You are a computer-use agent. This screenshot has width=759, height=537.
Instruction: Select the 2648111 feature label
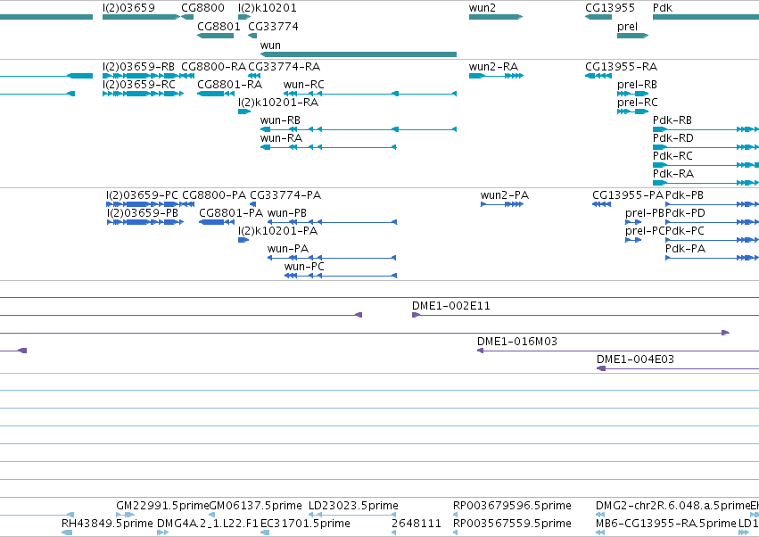[417, 524]
